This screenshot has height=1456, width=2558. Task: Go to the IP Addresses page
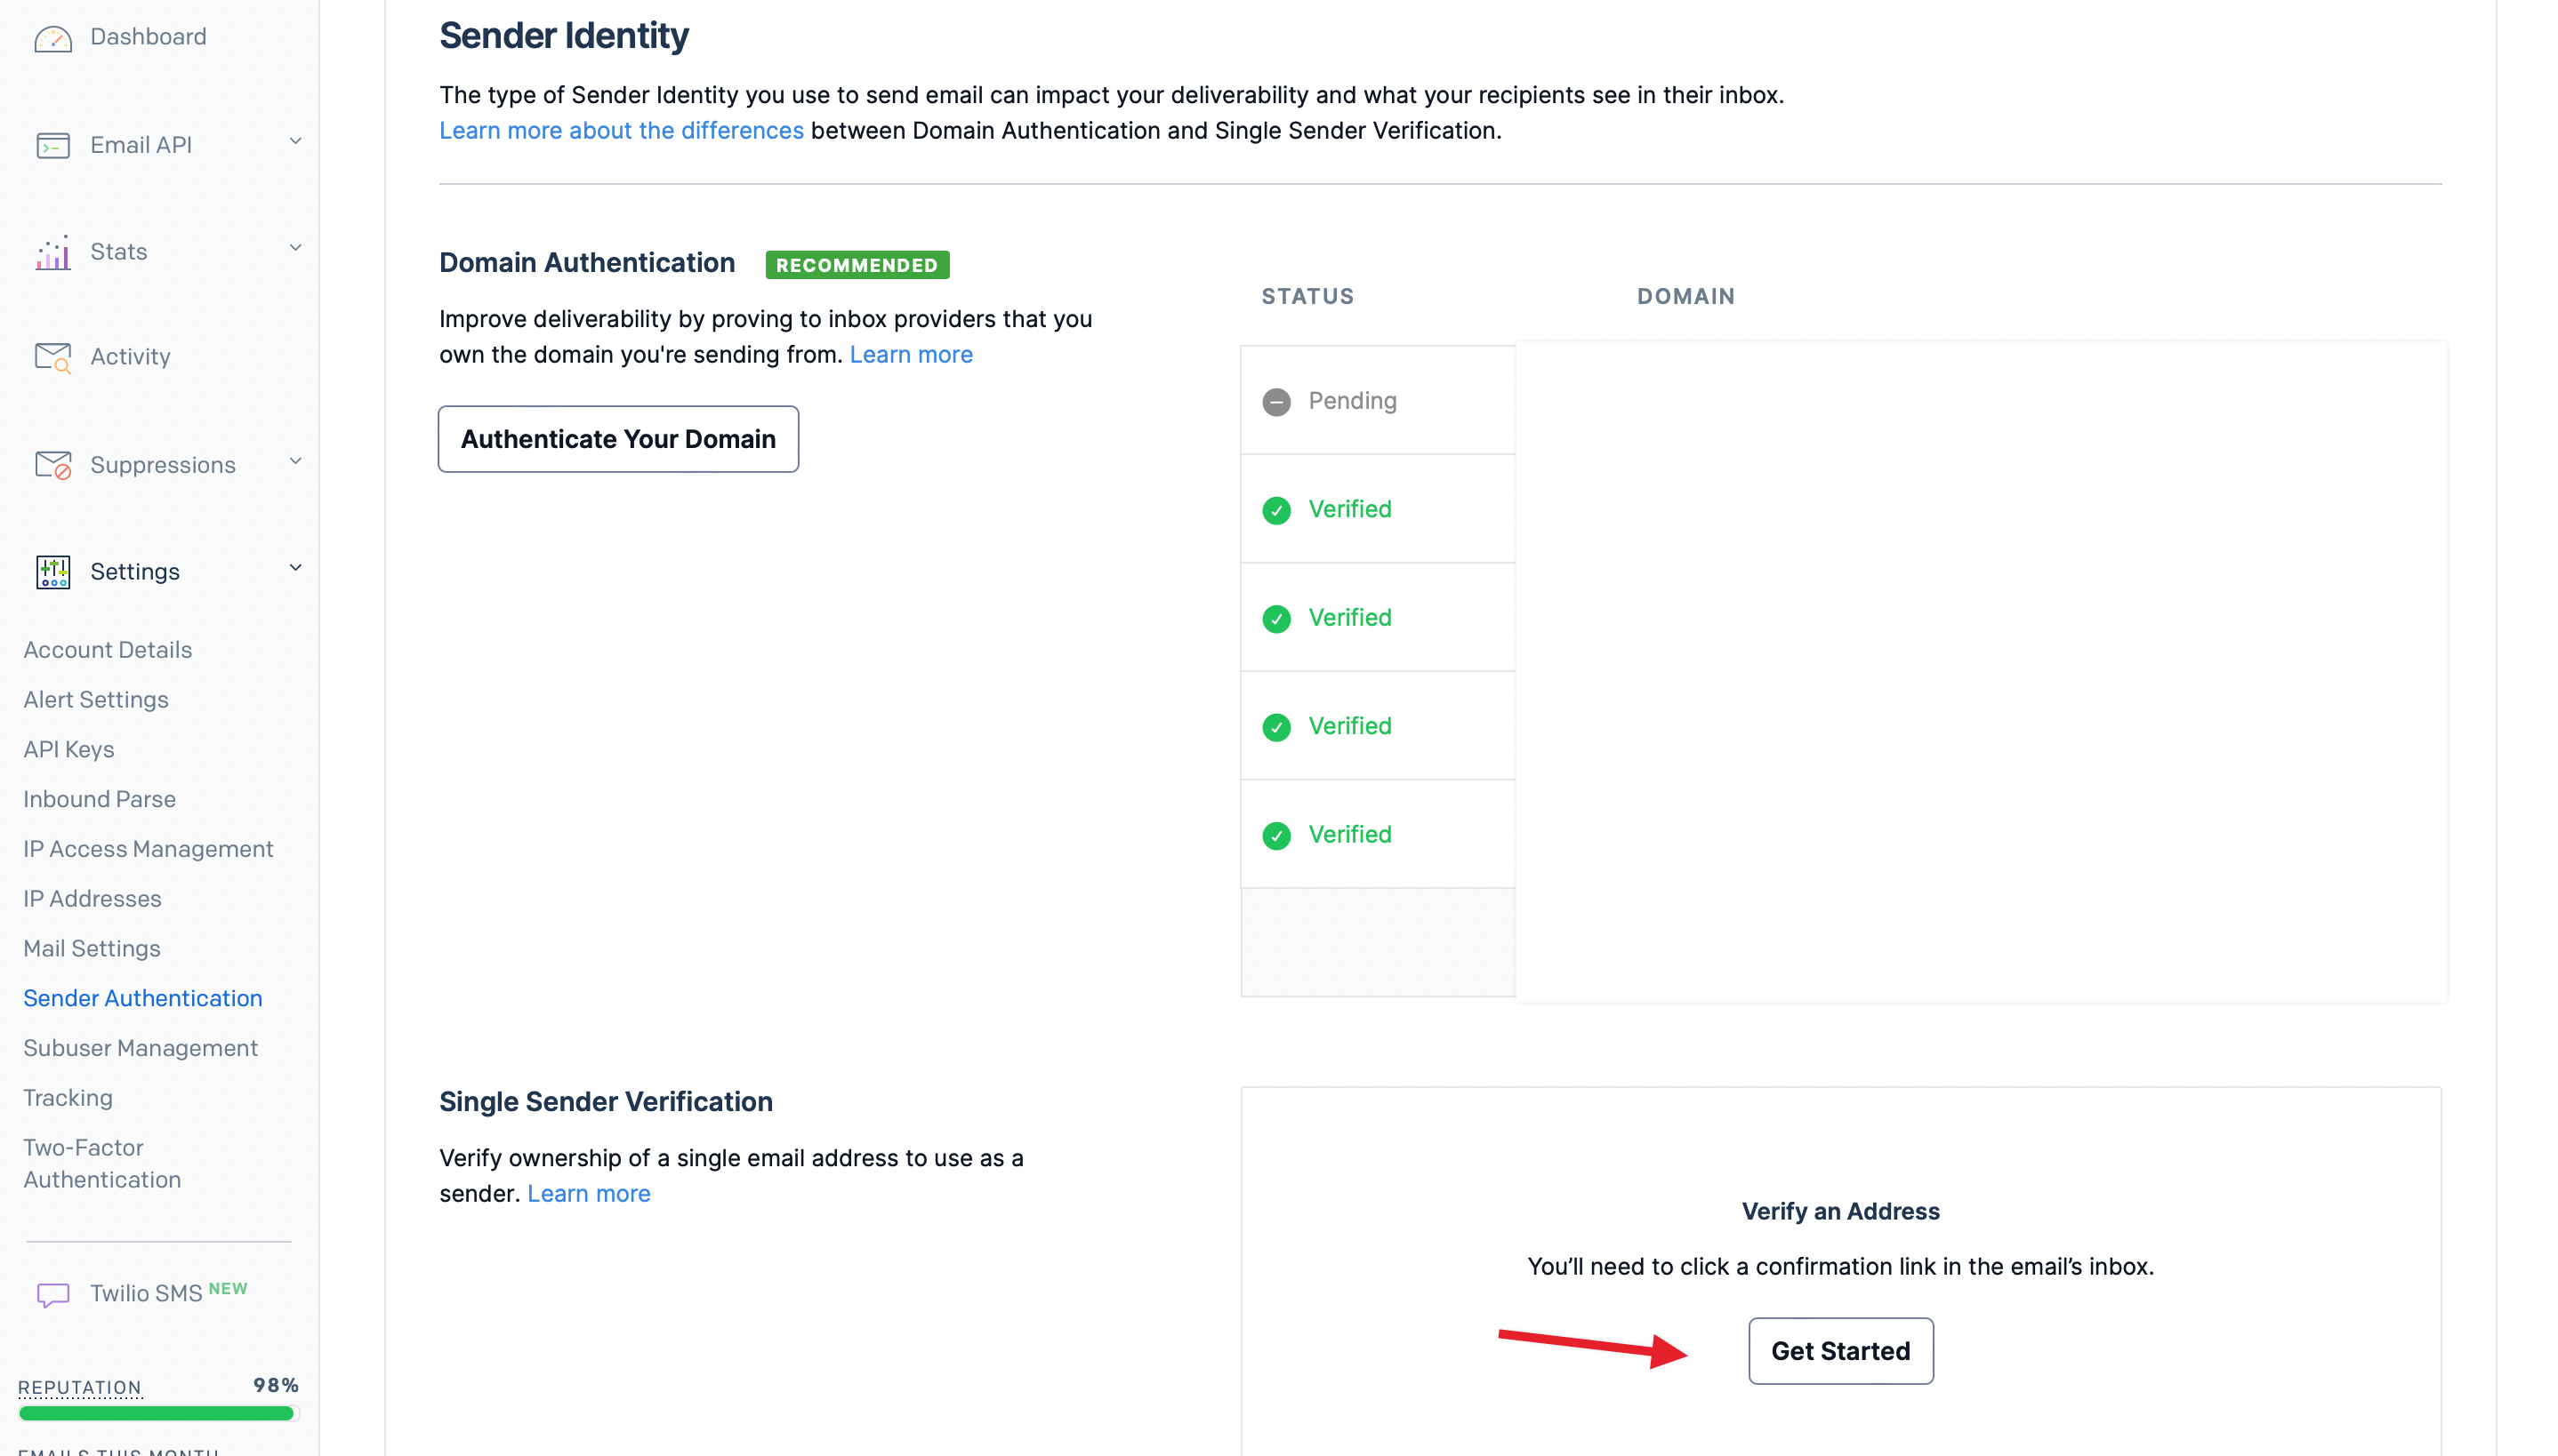[x=92, y=899]
